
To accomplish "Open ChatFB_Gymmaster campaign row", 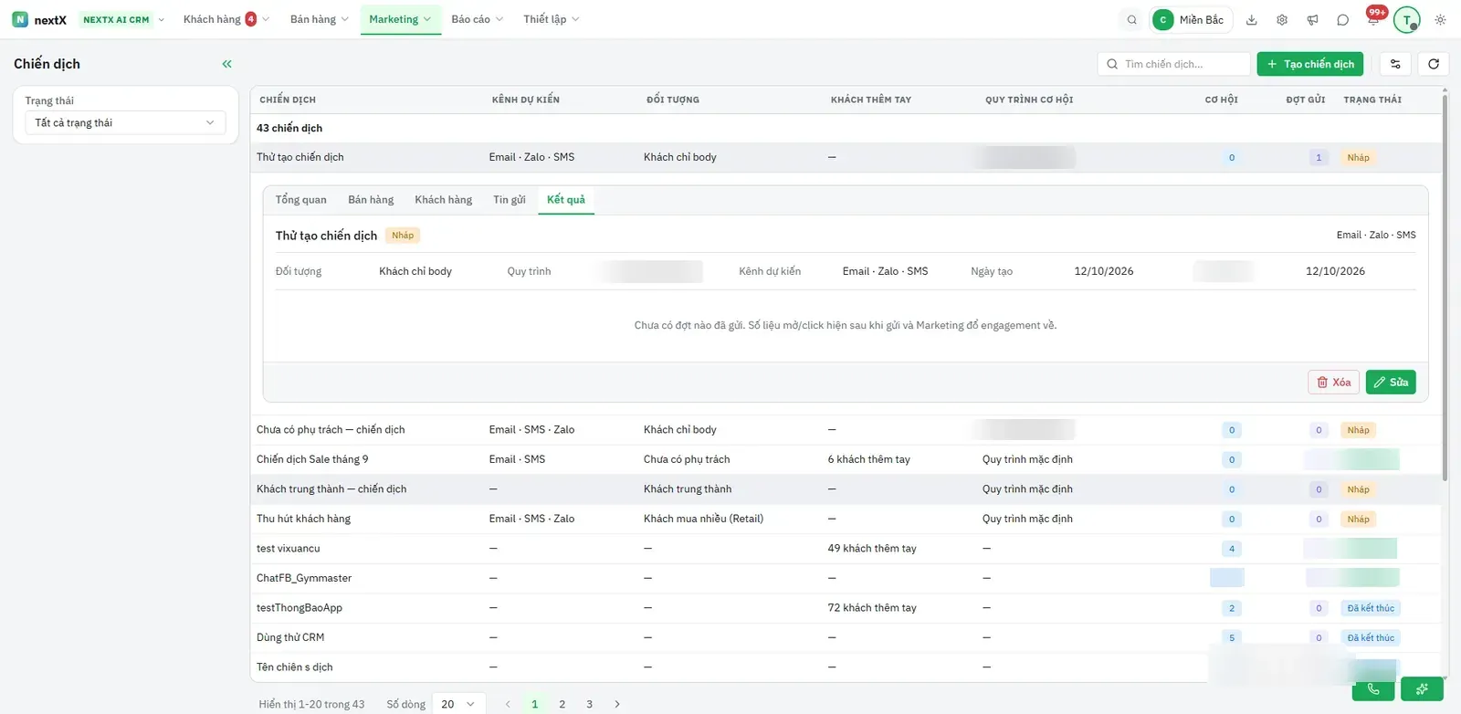I will [846, 578].
